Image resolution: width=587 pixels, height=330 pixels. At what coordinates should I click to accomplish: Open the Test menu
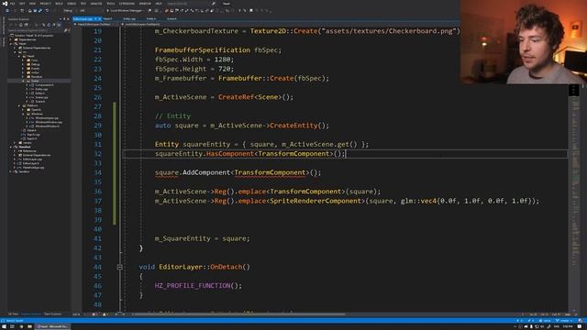[83, 4]
